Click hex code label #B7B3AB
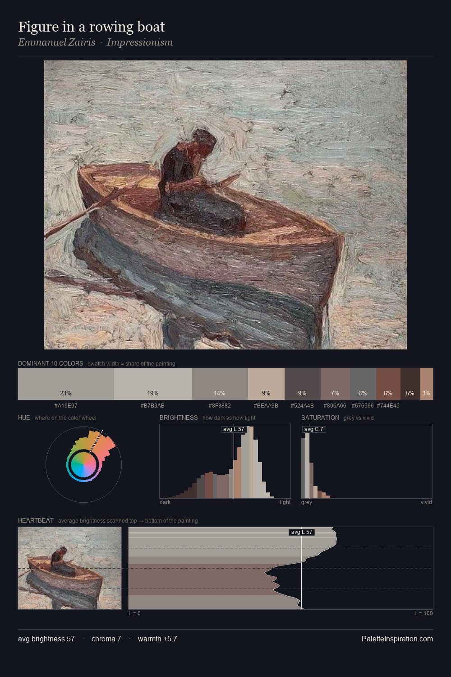The width and height of the screenshot is (451, 677). click(153, 405)
